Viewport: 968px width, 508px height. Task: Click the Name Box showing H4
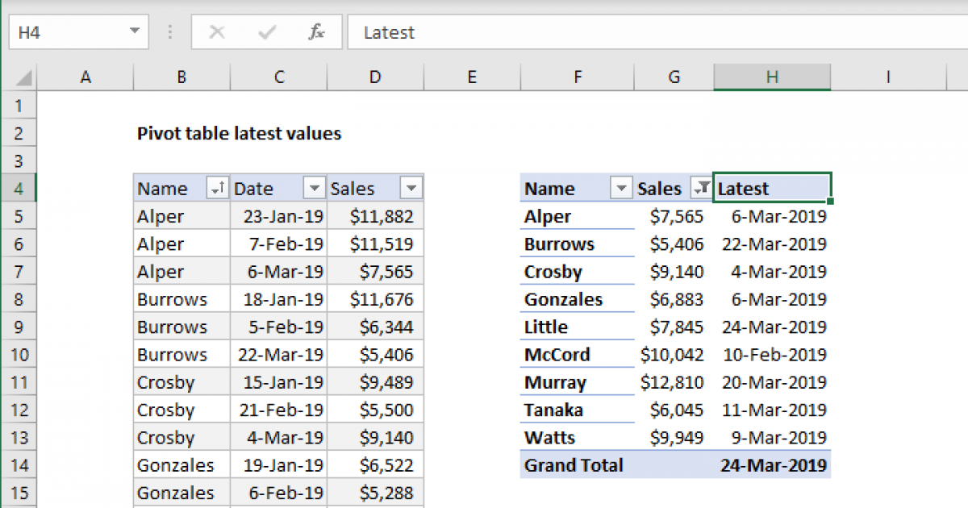(65, 32)
